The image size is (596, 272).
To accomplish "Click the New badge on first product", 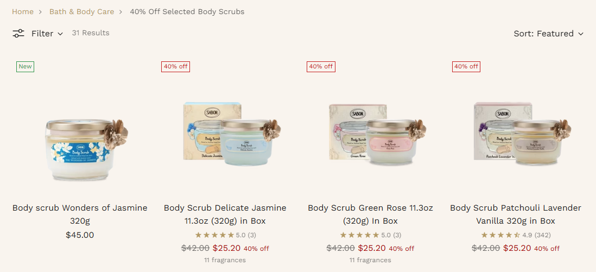I will (x=25, y=67).
